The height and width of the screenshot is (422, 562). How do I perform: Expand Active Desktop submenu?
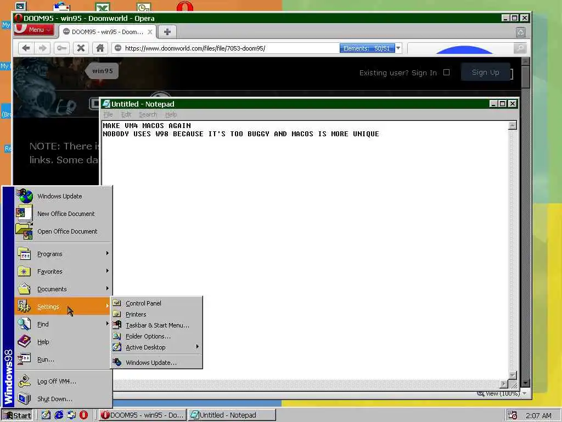(x=156, y=347)
